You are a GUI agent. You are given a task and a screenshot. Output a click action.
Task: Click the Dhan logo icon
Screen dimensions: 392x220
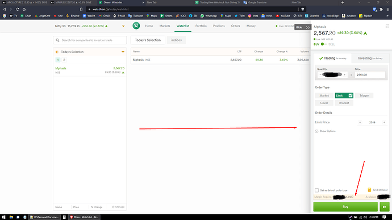tap(136, 26)
